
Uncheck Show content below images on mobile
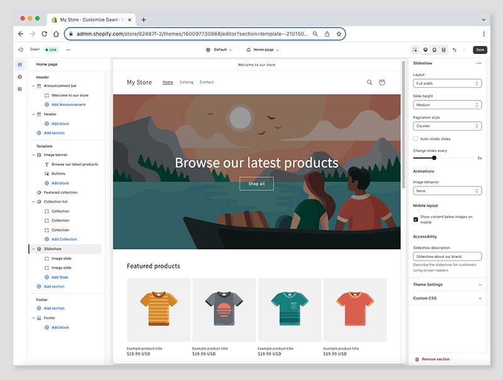(x=416, y=219)
